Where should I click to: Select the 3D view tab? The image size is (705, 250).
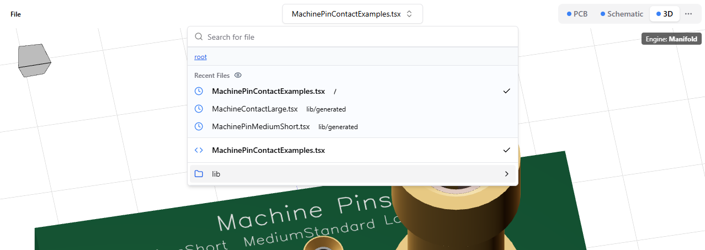pyautogui.click(x=664, y=14)
